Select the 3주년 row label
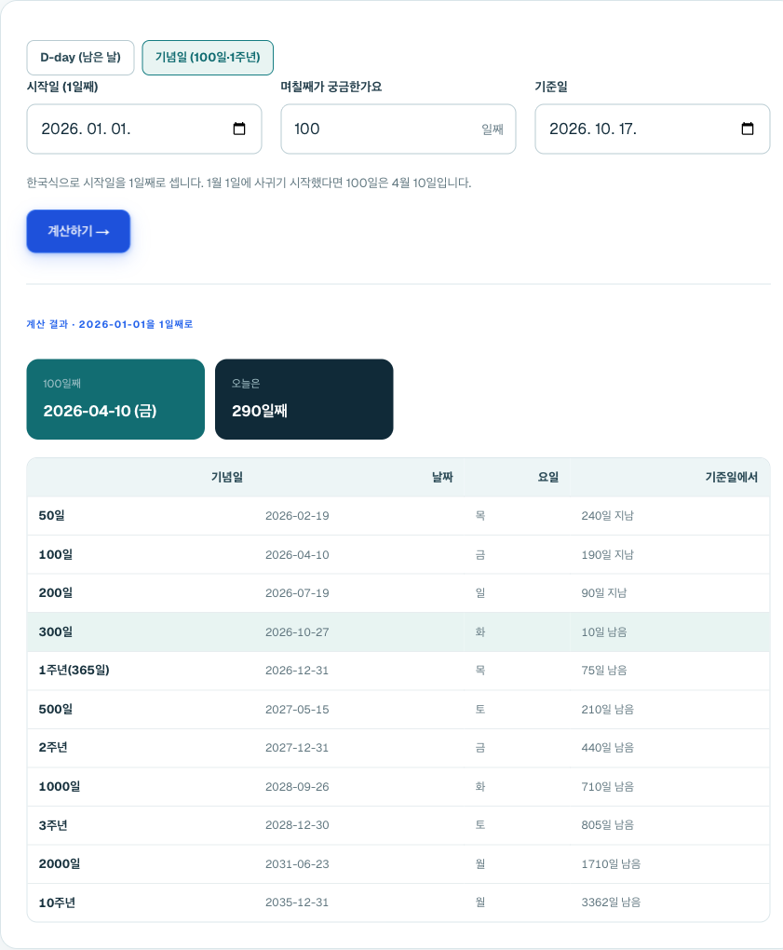 (53, 825)
